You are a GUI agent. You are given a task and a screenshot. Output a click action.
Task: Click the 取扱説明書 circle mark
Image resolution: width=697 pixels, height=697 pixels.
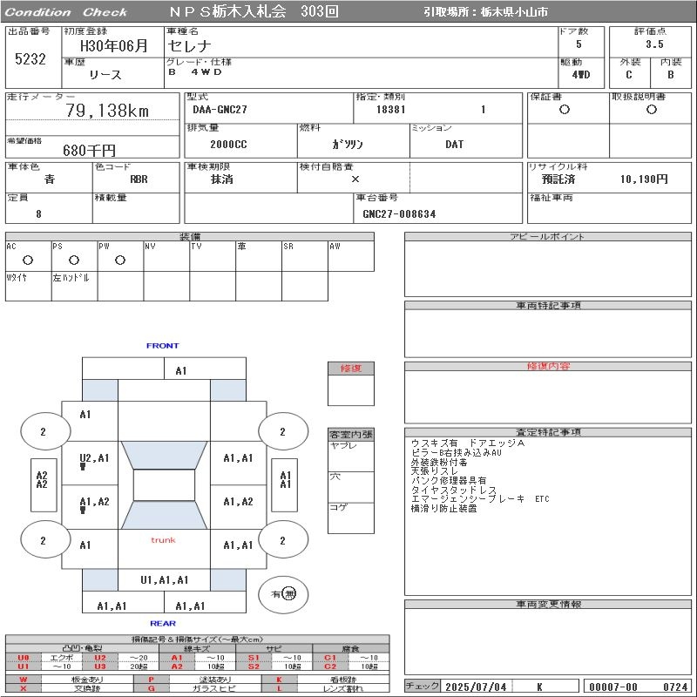pos(651,110)
